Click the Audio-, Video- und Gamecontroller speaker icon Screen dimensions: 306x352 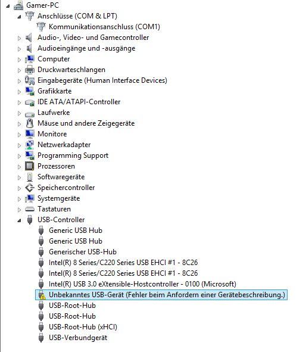tap(29, 38)
